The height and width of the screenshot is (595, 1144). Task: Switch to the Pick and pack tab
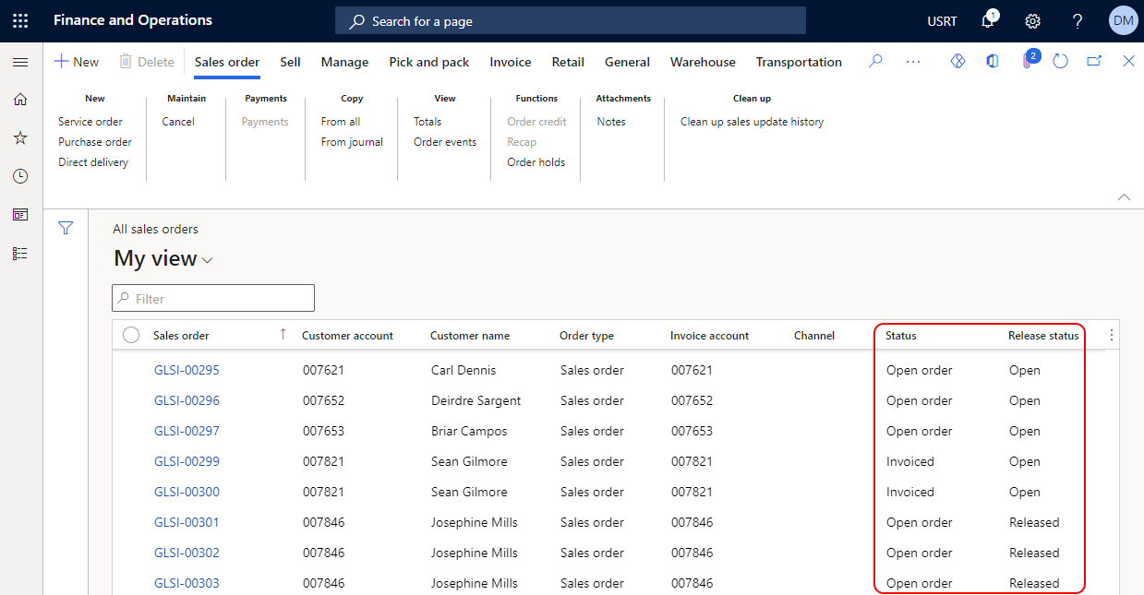click(x=429, y=62)
